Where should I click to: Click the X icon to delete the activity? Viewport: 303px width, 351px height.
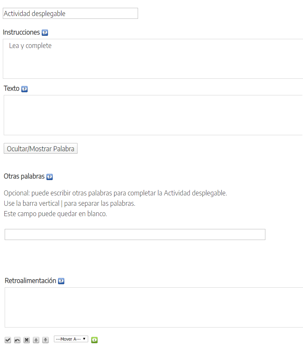(x=27, y=340)
